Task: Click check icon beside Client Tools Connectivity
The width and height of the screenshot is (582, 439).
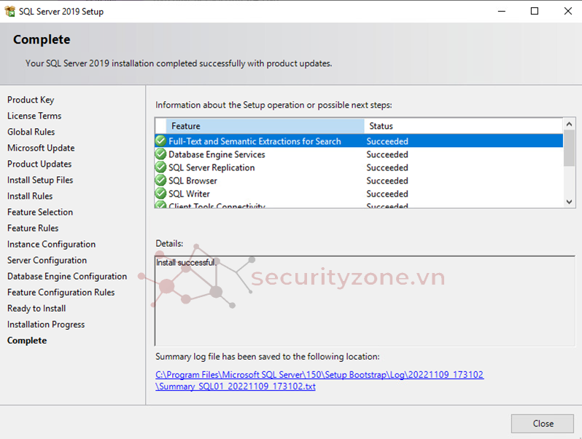Action: (160, 206)
